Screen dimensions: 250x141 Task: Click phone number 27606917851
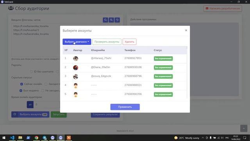pos(133,58)
